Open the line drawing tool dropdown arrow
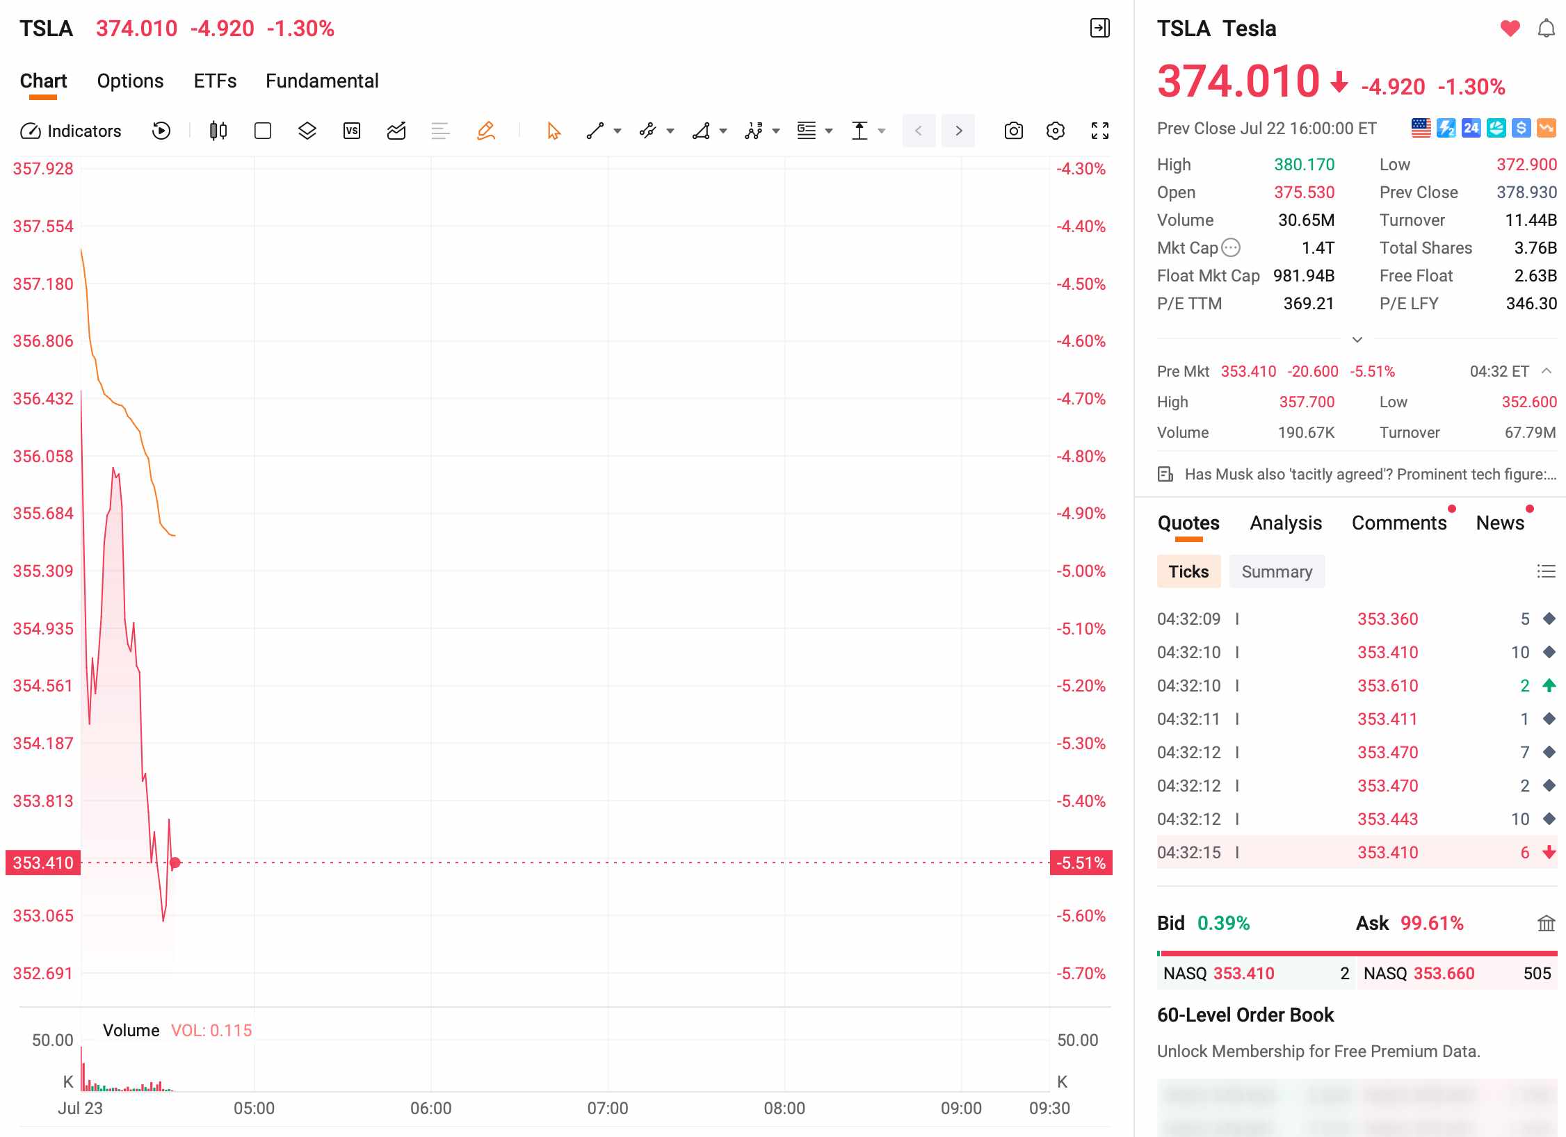 point(617,131)
